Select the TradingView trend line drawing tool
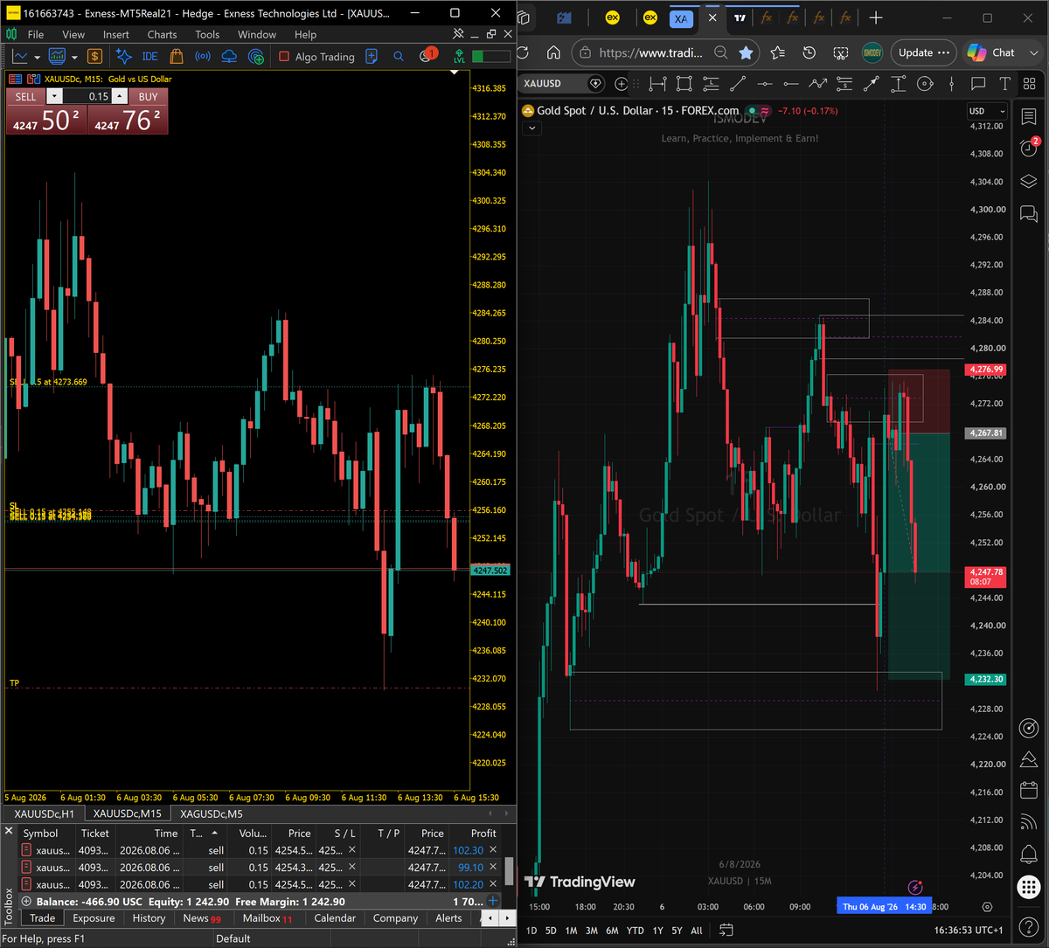The height and width of the screenshot is (948, 1049). (738, 84)
